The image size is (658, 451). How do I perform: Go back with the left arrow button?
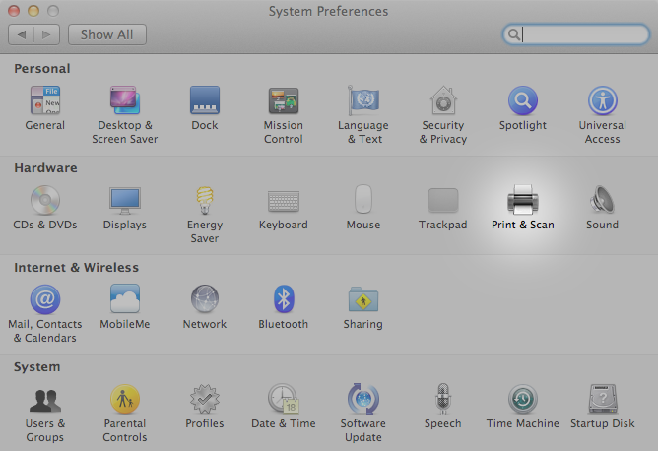[21, 34]
